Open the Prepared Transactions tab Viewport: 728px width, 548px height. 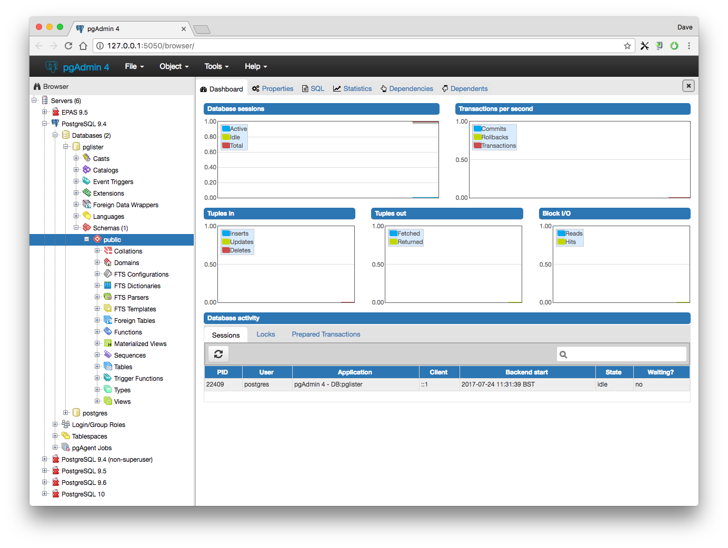[326, 334]
